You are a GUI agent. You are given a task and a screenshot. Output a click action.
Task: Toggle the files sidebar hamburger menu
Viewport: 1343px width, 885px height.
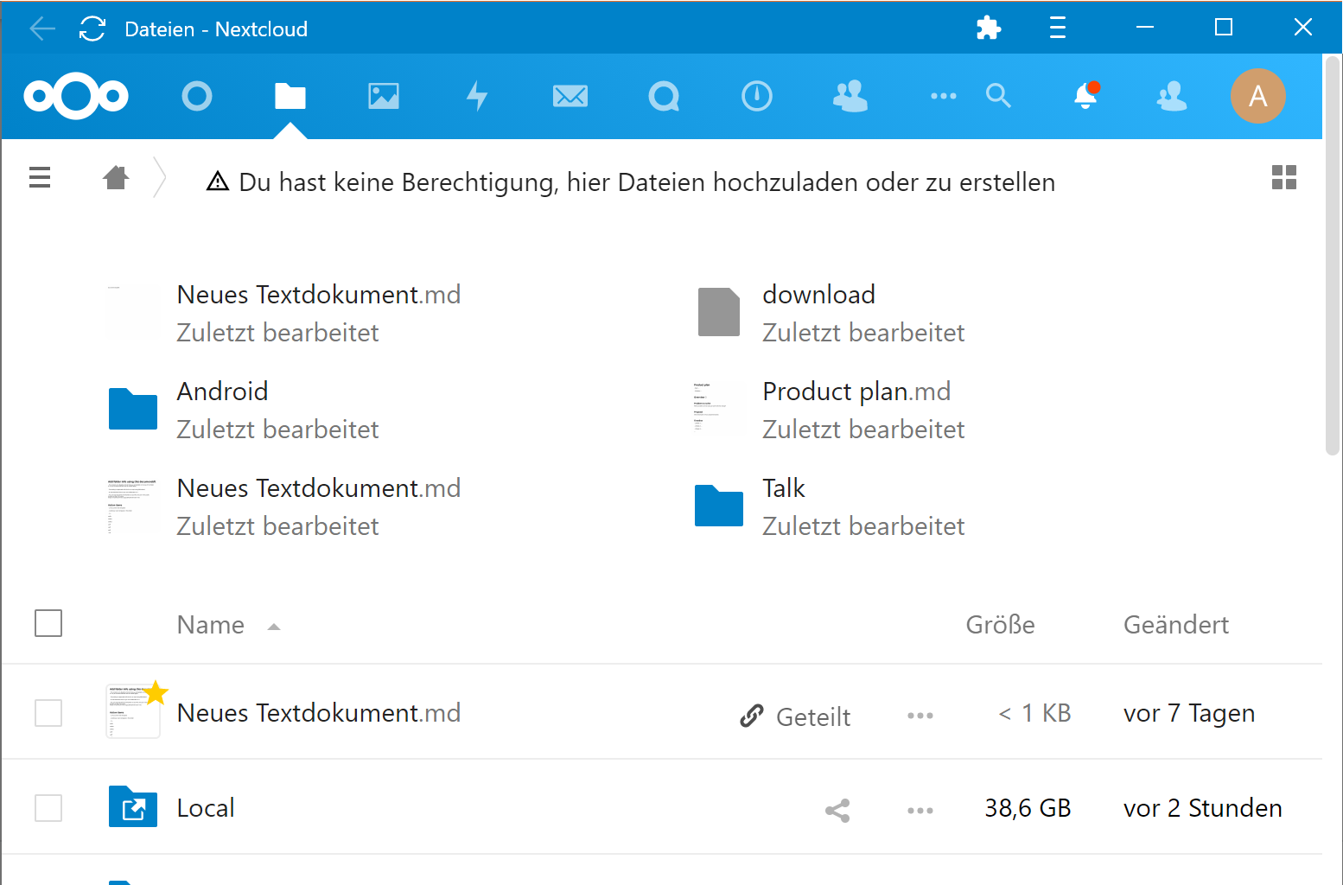(x=40, y=177)
